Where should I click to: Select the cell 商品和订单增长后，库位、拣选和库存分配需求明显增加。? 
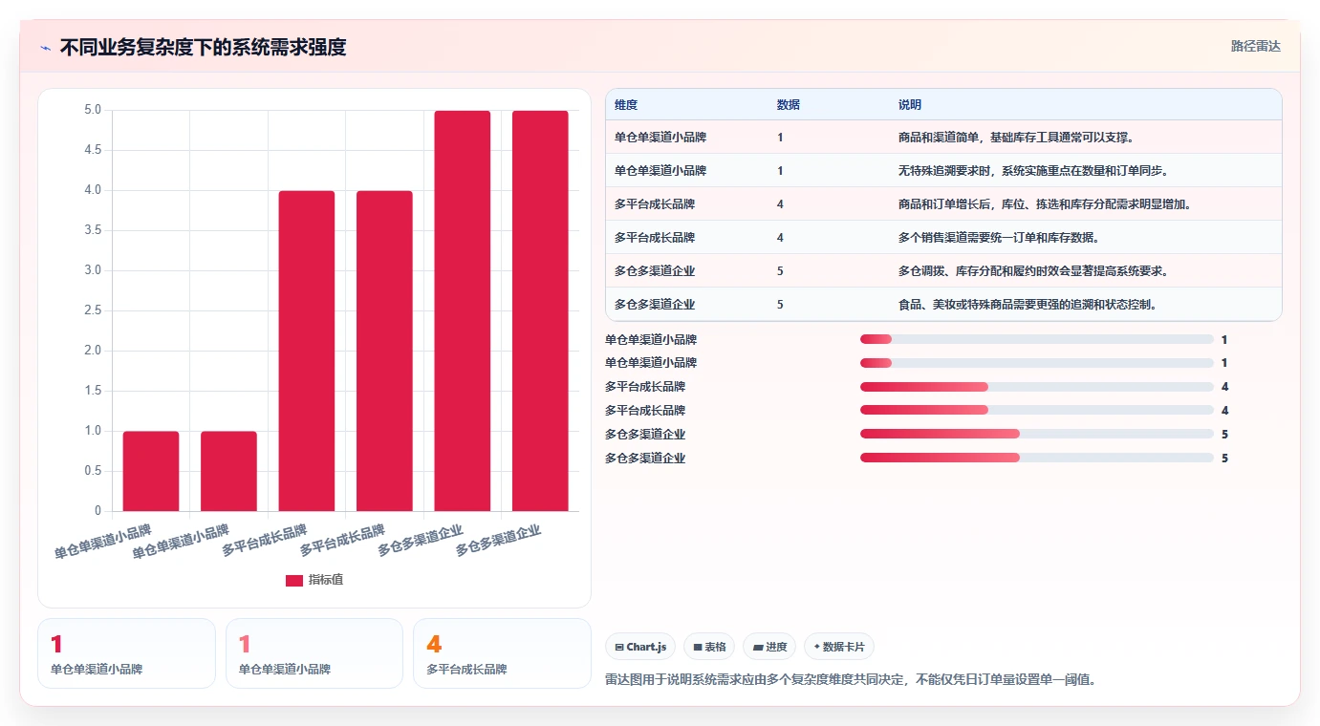coord(1045,204)
